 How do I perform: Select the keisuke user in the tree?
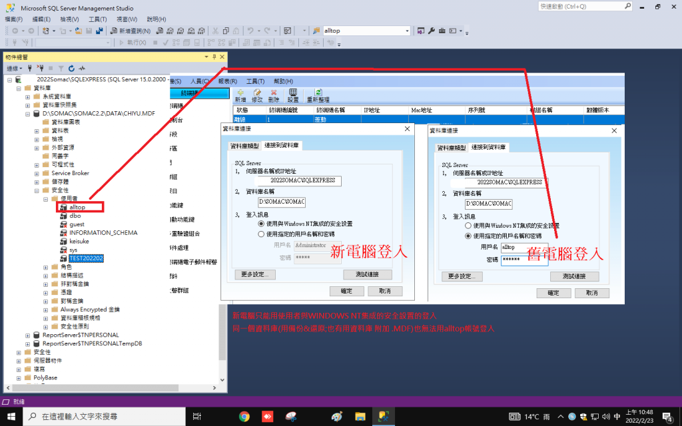click(79, 241)
